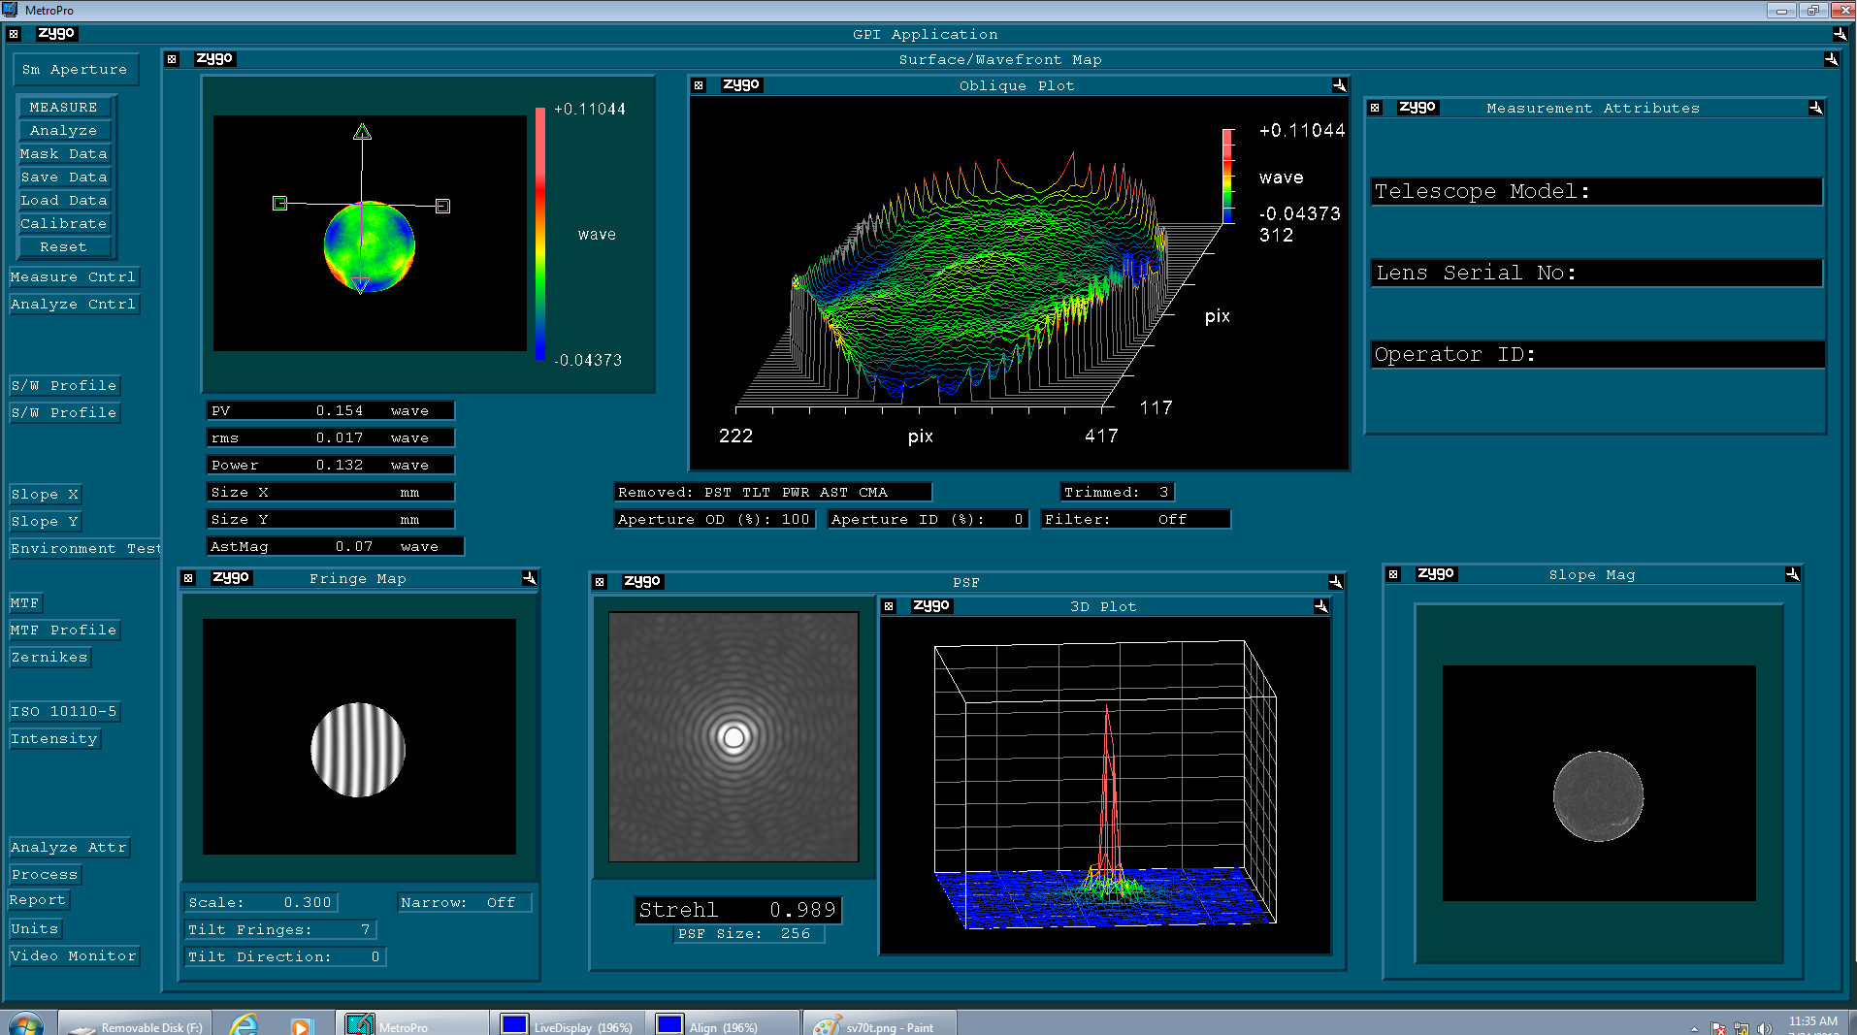The width and height of the screenshot is (1857, 1035).
Task: Click the right square handle on the wavefront map
Action: tap(442, 206)
